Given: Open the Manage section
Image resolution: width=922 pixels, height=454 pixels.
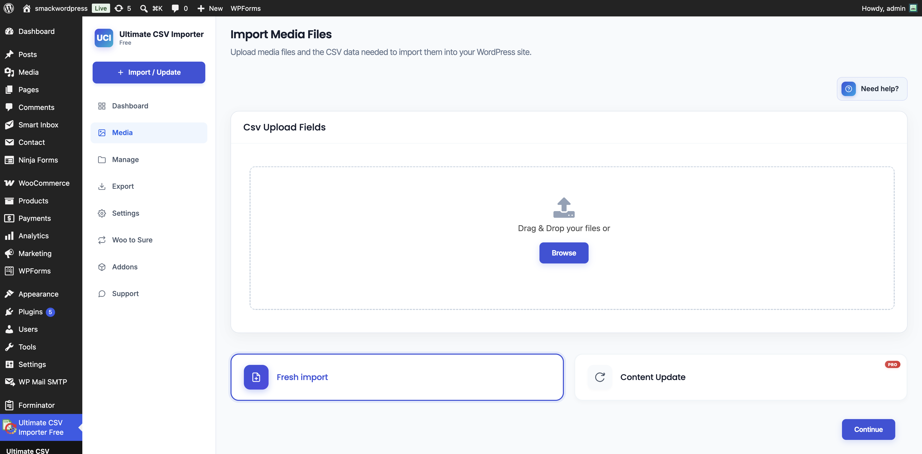Looking at the screenshot, I should [149, 159].
